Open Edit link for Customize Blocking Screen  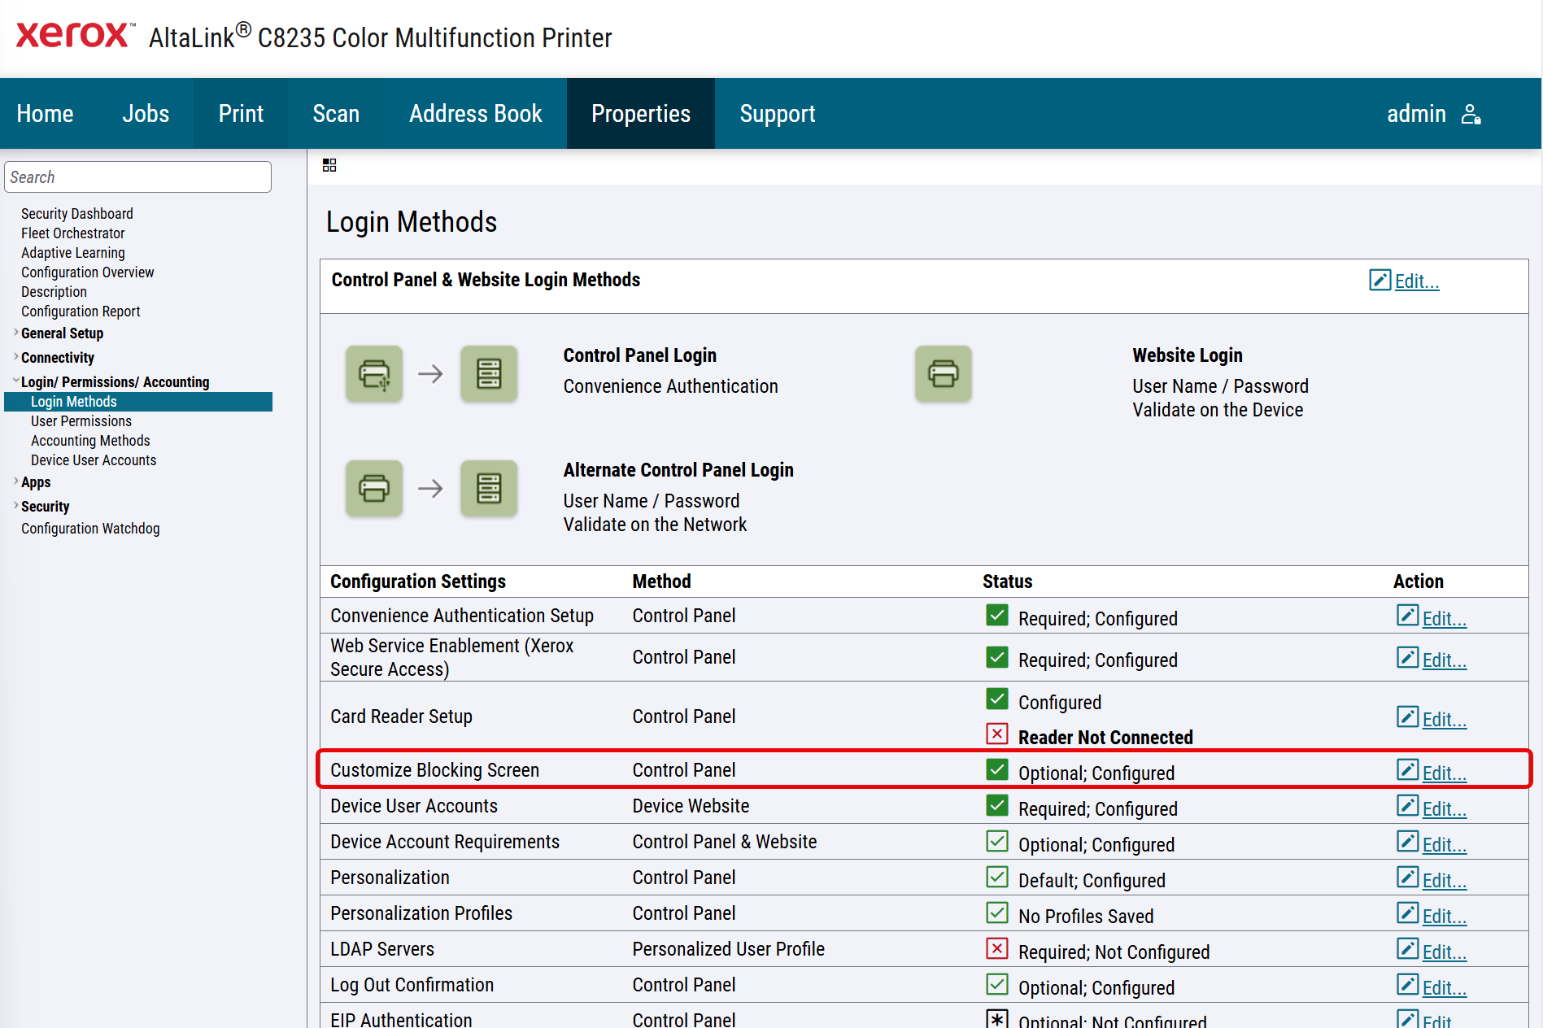pyautogui.click(x=1444, y=773)
